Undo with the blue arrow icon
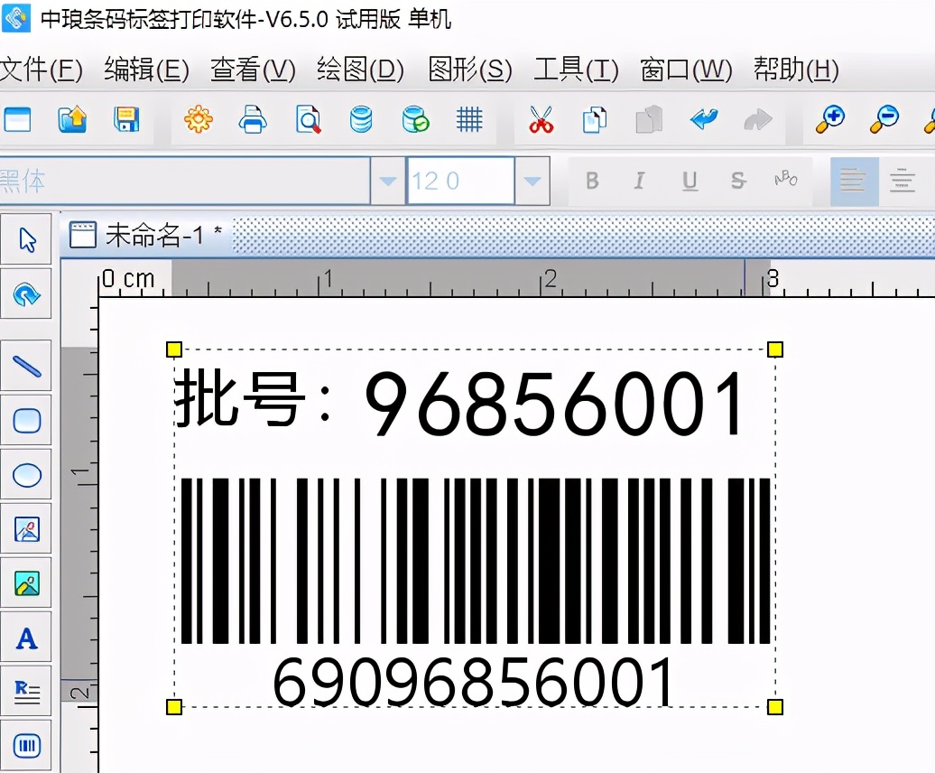This screenshot has height=773, width=935. (x=704, y=119)
